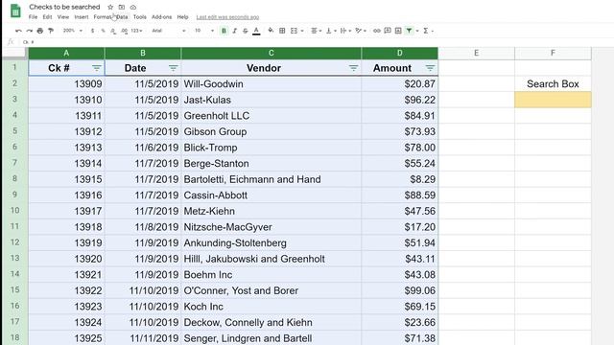Open the Edit menu
The height and width of the screenshot is (345, 614).
pyautogui.click(x=47, y=17)
